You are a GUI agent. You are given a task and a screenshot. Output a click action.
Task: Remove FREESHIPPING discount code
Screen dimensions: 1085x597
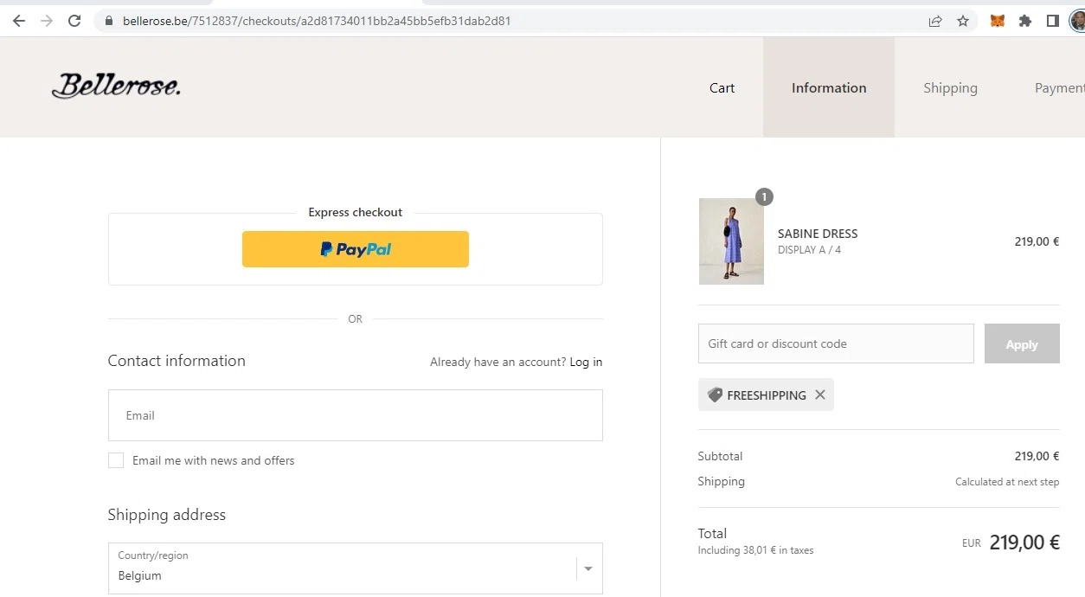click(x=820, y=395)
